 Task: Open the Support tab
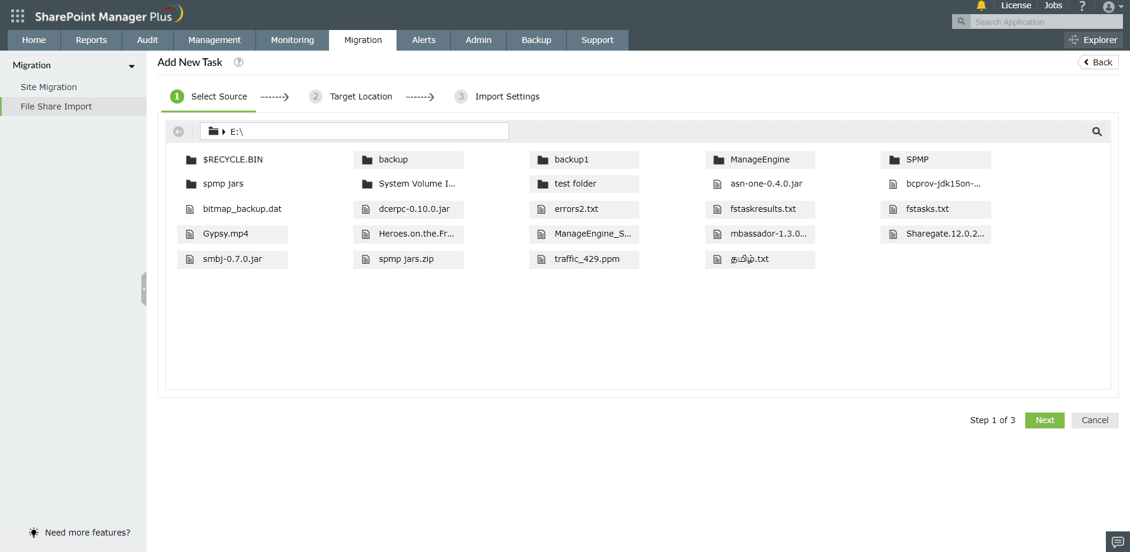pyautogui.click(x=597, y=40)
